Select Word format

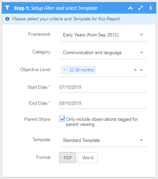(x=88, y=158)
